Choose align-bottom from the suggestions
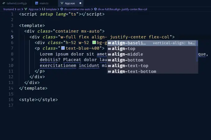 coord(127,60)
